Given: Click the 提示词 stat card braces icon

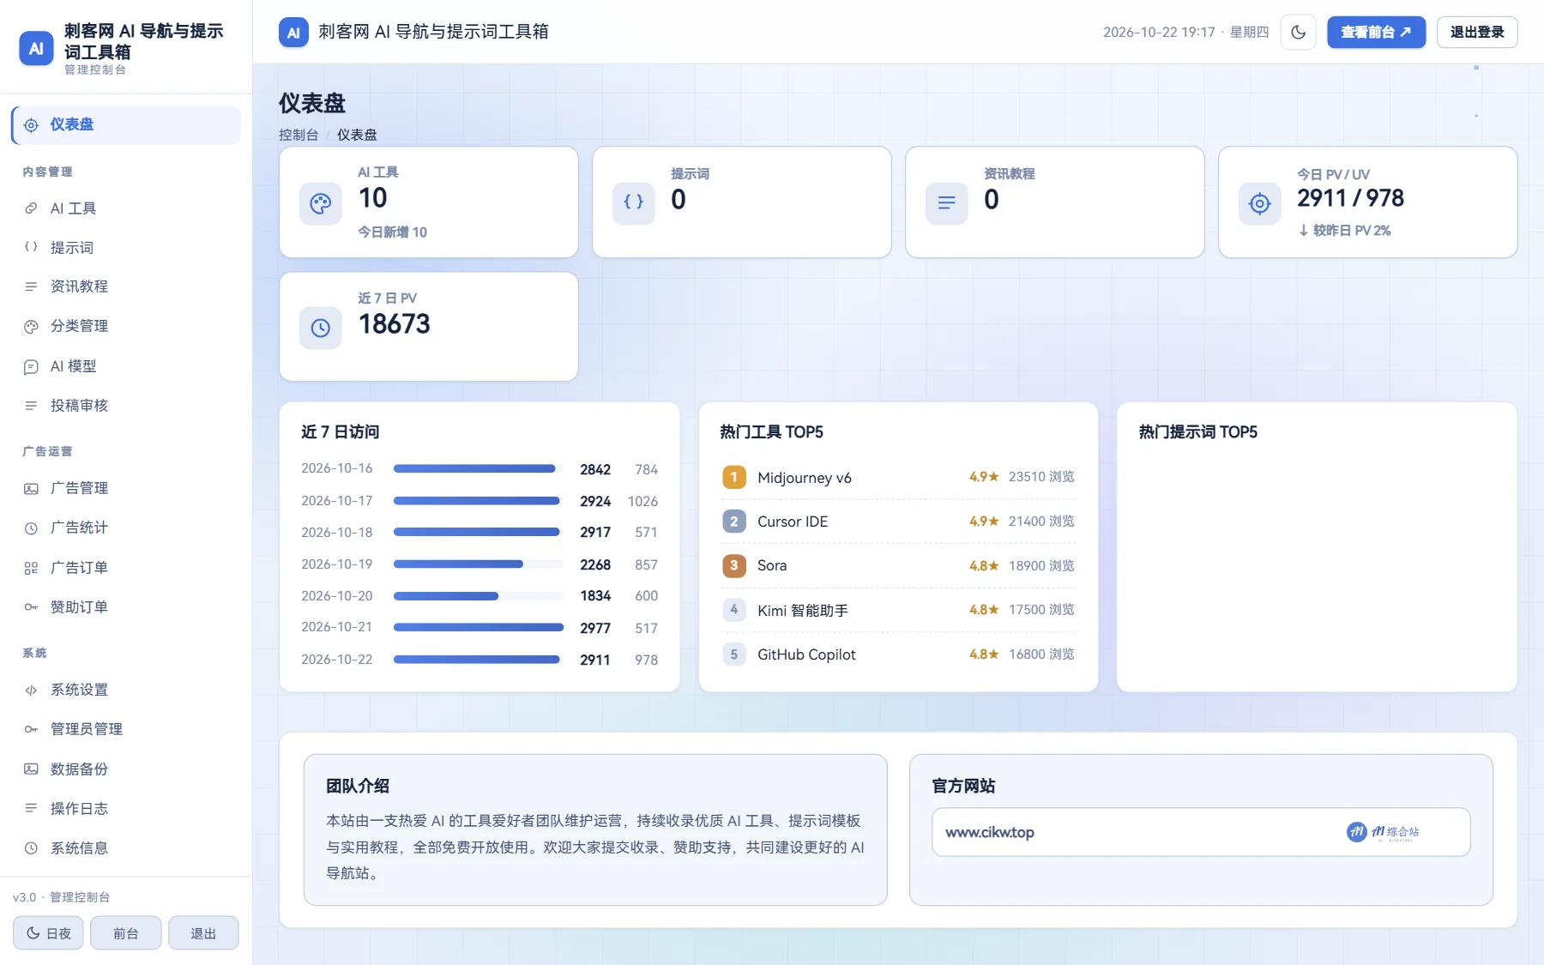Looking at the screenshot, I should (x=634, y=203).
